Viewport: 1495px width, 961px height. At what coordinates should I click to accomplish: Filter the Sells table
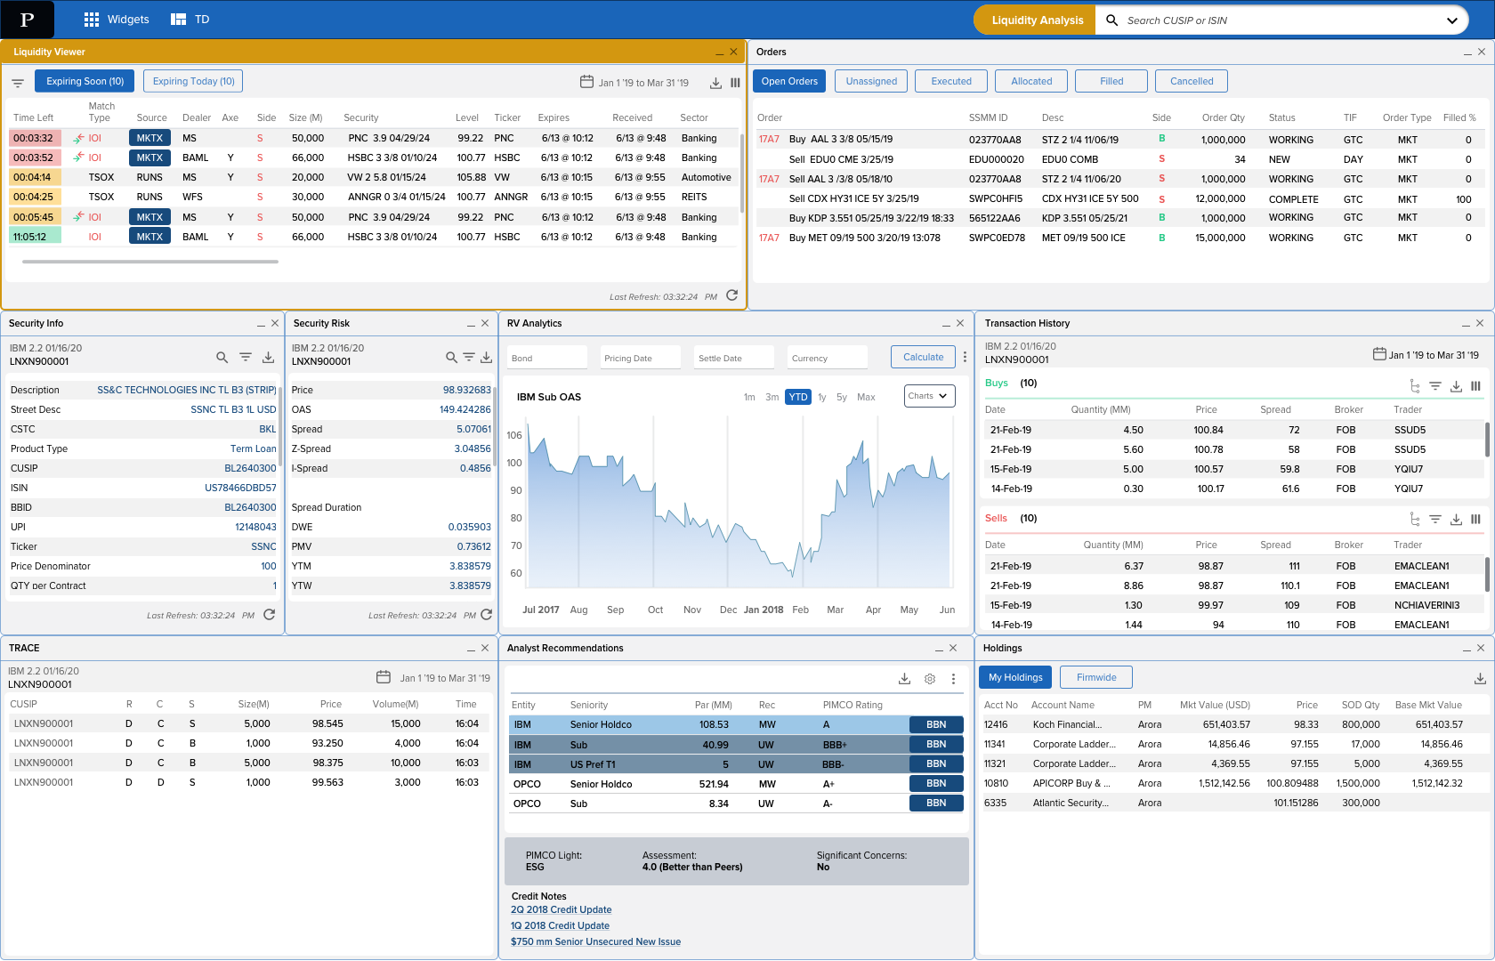point(1435,519)
